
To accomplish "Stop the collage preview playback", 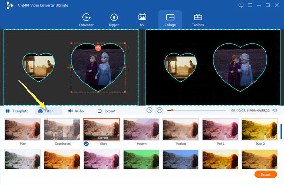I will [x=160, y=110].
